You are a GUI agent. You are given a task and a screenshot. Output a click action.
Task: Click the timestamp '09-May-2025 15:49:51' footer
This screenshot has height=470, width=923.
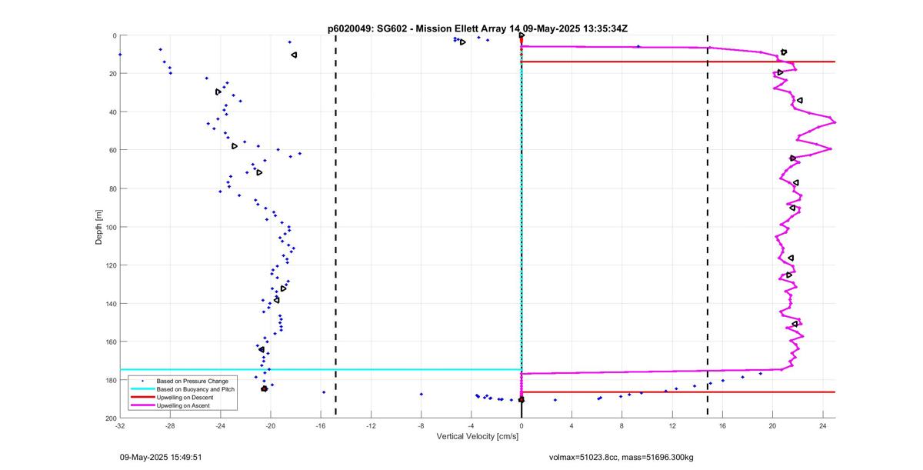tap(161, 457)
